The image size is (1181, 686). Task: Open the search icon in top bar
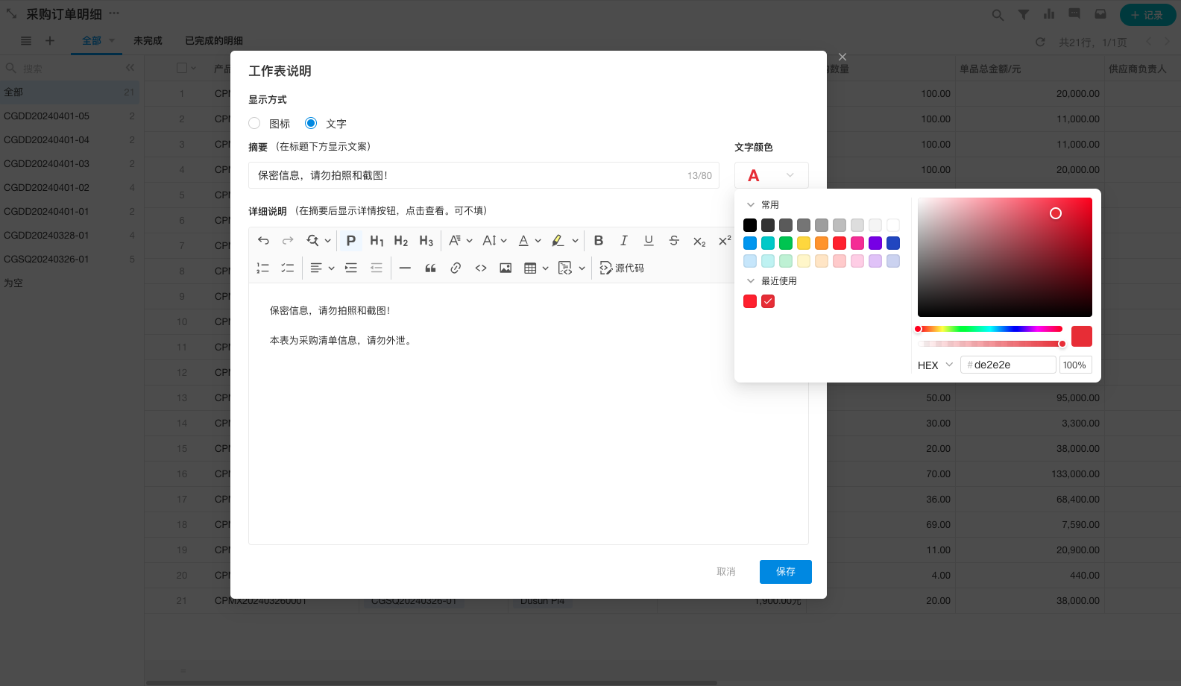(x=998, y=15)
